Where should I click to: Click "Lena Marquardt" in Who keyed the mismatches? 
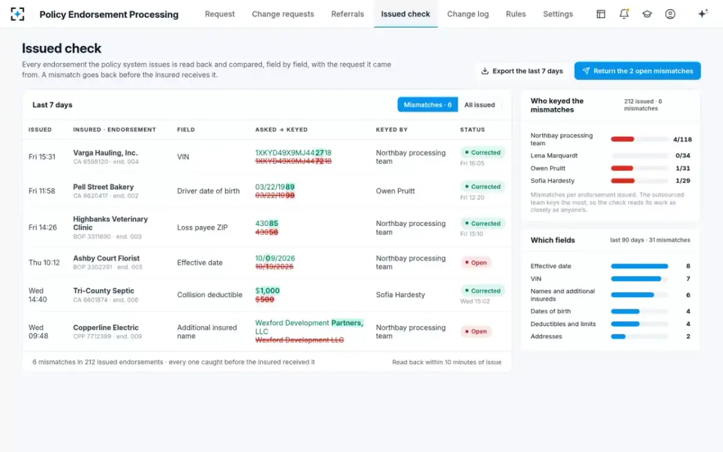pyautogui.click(x=554, y=156)
